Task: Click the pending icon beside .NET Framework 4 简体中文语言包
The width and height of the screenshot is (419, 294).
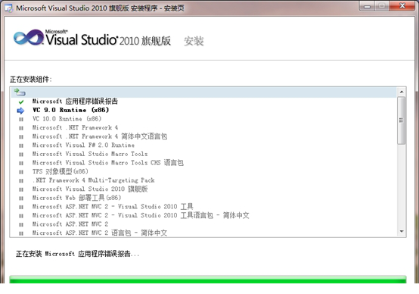Action: [x=21, y=137]
